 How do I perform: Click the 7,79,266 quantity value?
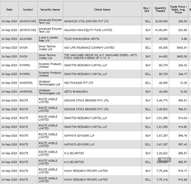162,171
